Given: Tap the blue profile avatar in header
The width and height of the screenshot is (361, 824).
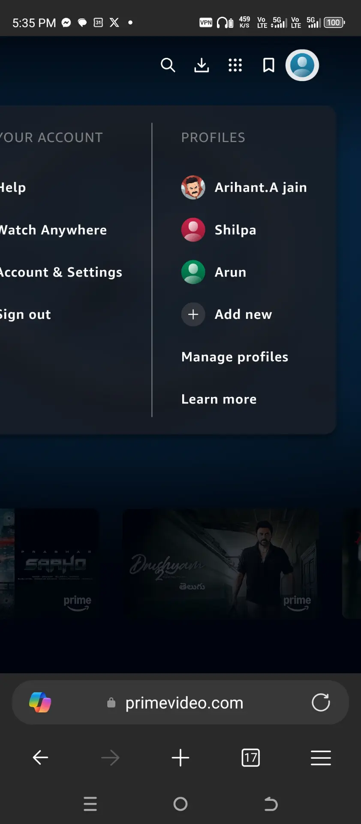Looking at the screenshot, I should tap(302, 65).
